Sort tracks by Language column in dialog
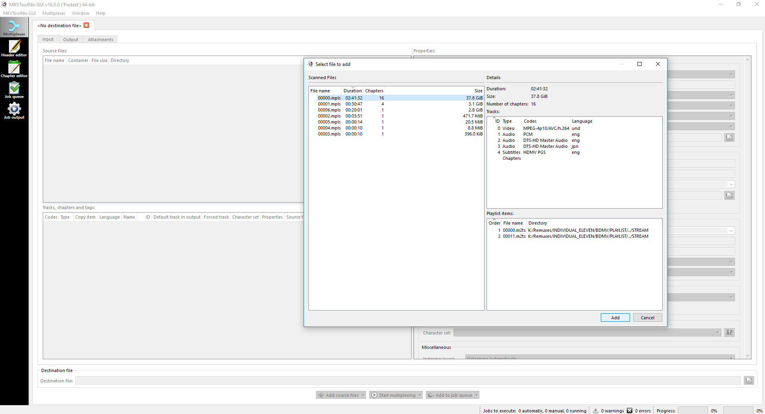765x414 pixels. [616, 121]
